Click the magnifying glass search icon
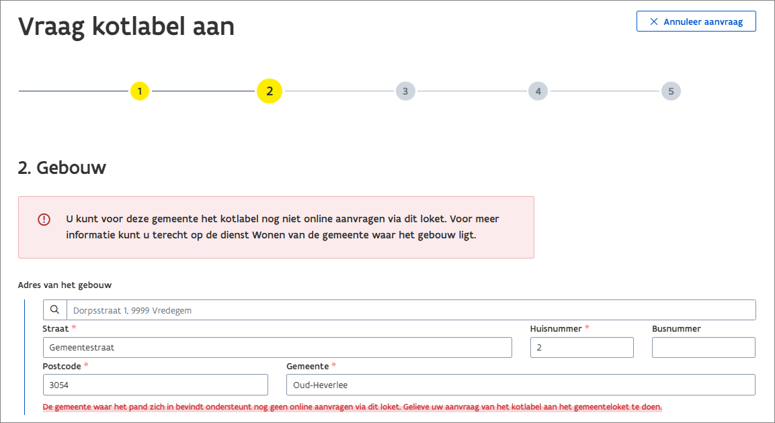Screen dimensions: 775x423 (55, 310)
